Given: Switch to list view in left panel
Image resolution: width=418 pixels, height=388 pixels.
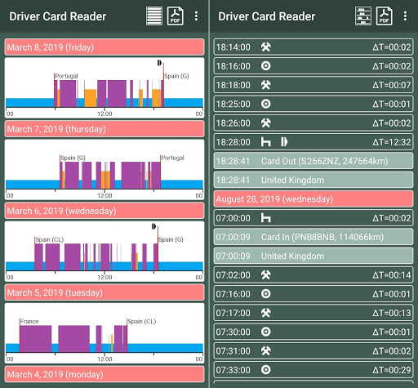Looking at the screenshot, I should 154,16.
